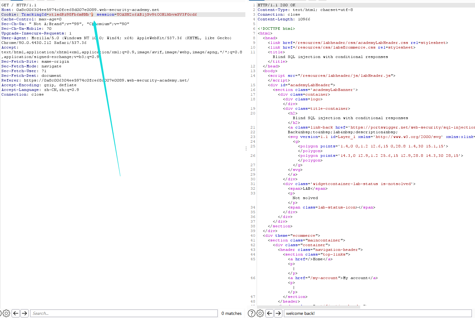The width and height of the screenshot is (475, 318).
Task: Click the lab-status-icon span line
Action: pos(332,207)
